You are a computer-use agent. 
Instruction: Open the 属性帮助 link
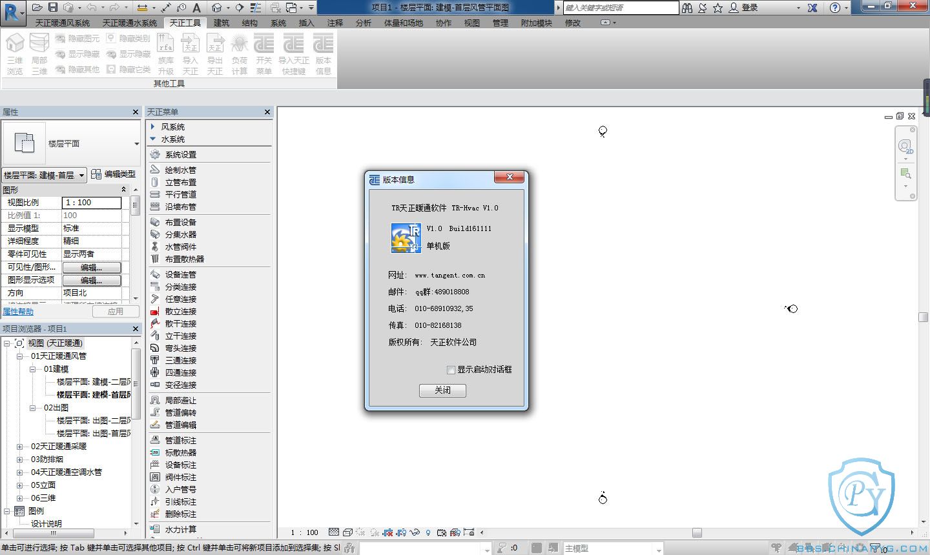coord(18,312)
